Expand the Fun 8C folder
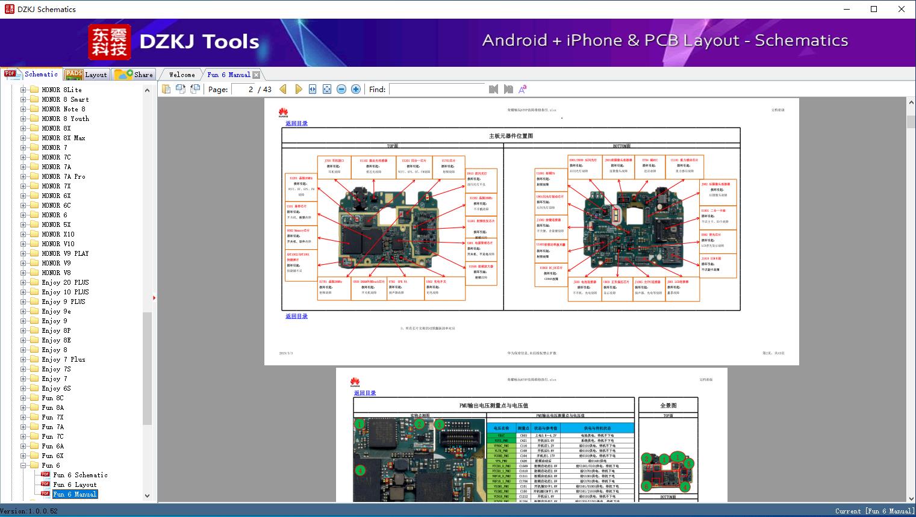The image size is (916, 517). tap(23, 398)
